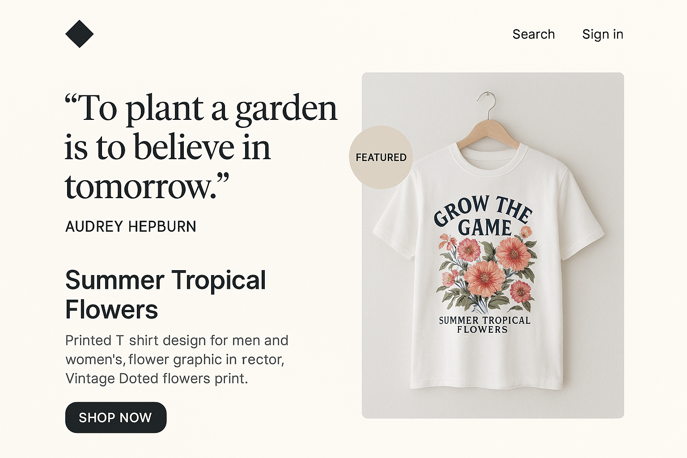This screenshot has height=458, width=687.
Task: Click the word "garden" in the quote
Action: (x=286, y=109)
